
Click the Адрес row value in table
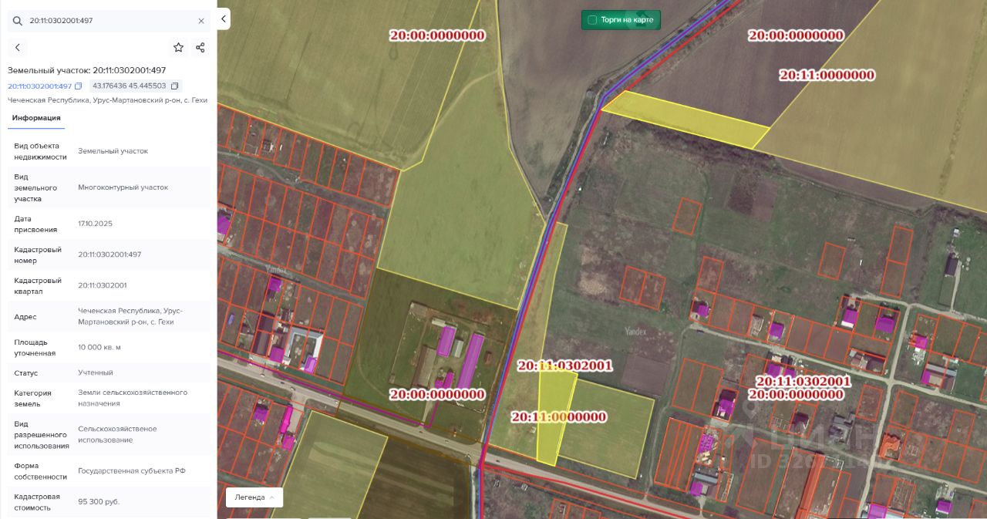point(130,316)
